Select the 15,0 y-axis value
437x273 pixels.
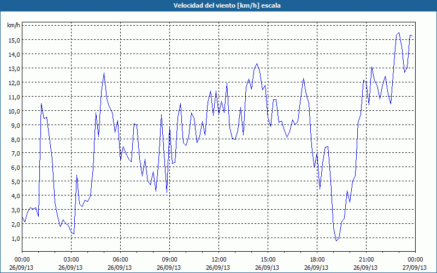click(14, 40)
